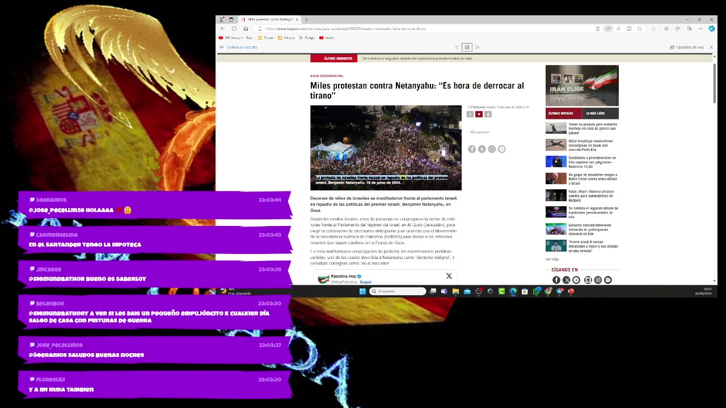Click carmenselina's message about Santander hipoteca

pos(85,245)
